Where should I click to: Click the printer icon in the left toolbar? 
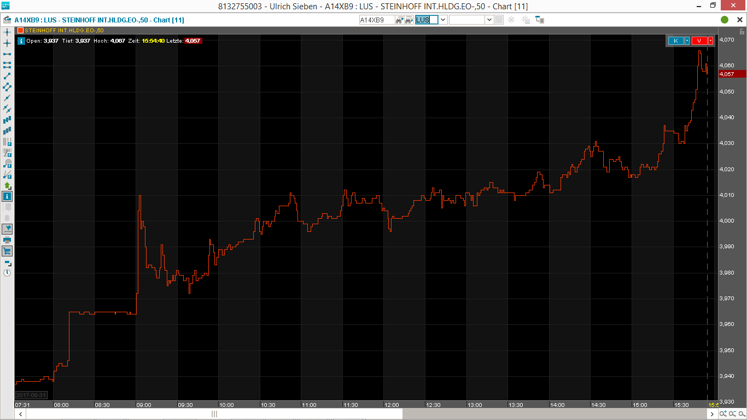click(7, 240)
